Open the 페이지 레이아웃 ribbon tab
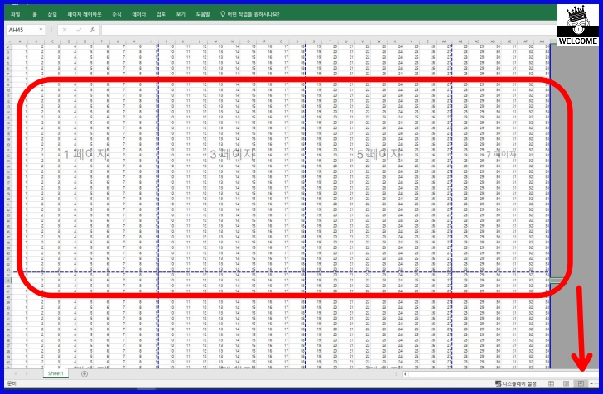603x394 pixels. [84, 14]
